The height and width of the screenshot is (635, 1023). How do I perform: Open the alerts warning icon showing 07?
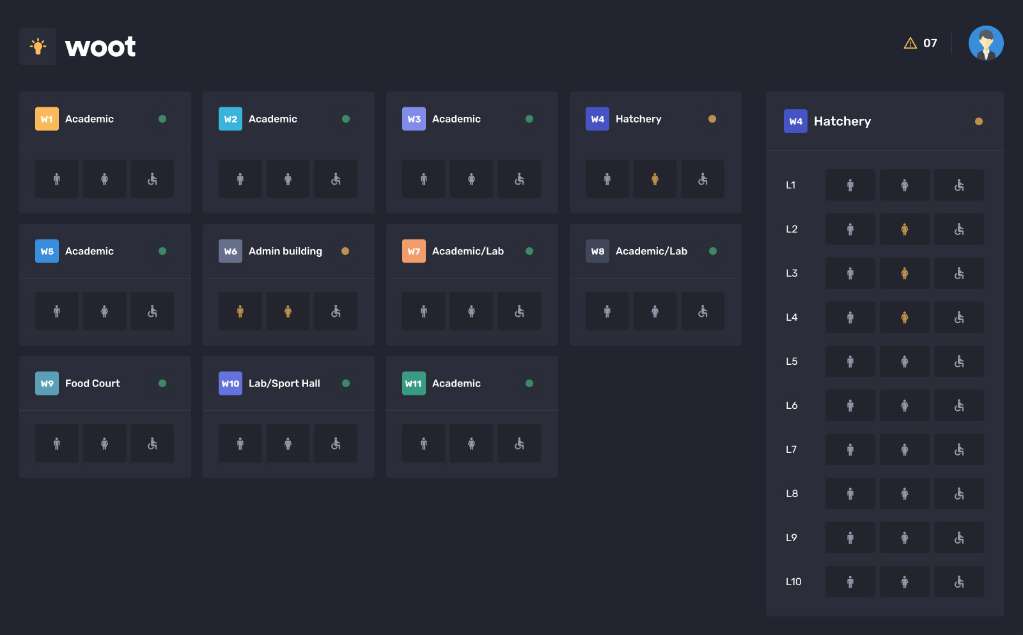[x=910, y=43]
